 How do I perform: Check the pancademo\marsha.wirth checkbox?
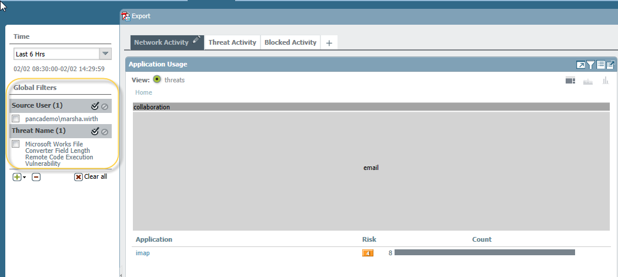pyautogui.click(x=16, y=119)
